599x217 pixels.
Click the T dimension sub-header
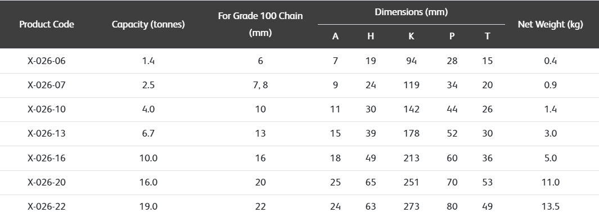tap(488, 37)
